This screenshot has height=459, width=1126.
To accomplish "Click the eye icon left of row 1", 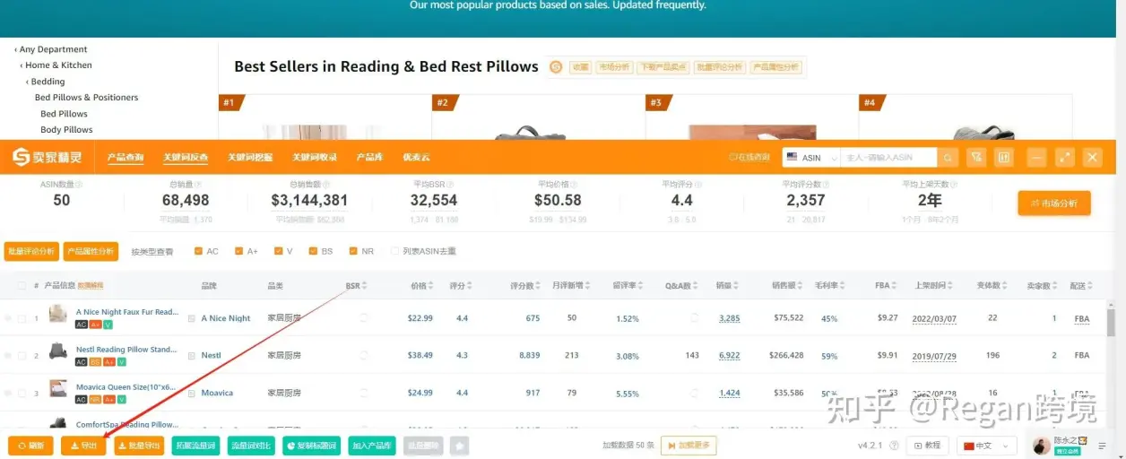I will (x=8, y=318).
